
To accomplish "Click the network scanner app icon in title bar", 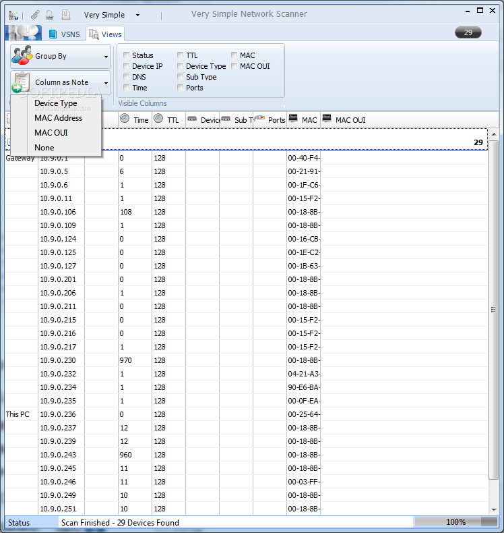I will point(13,15).
